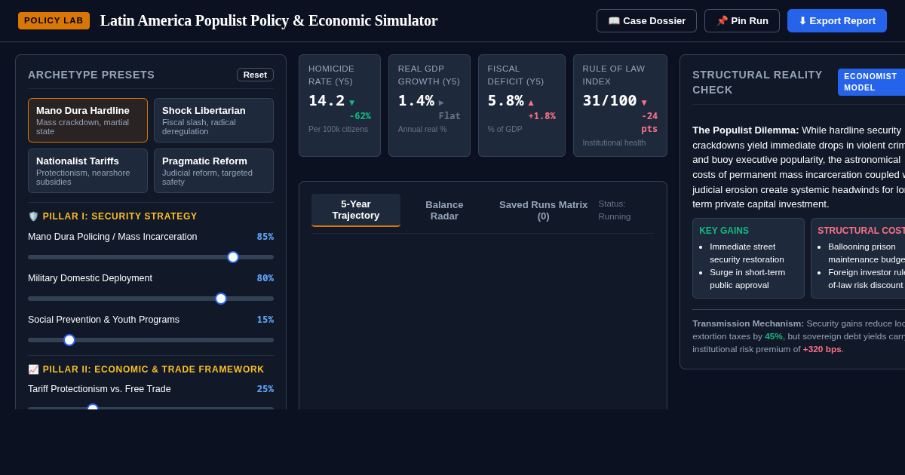The width and height of the screenshot is (905, 475).
Task: Click the 85% policing value
Action: click(x=265, y=237)
